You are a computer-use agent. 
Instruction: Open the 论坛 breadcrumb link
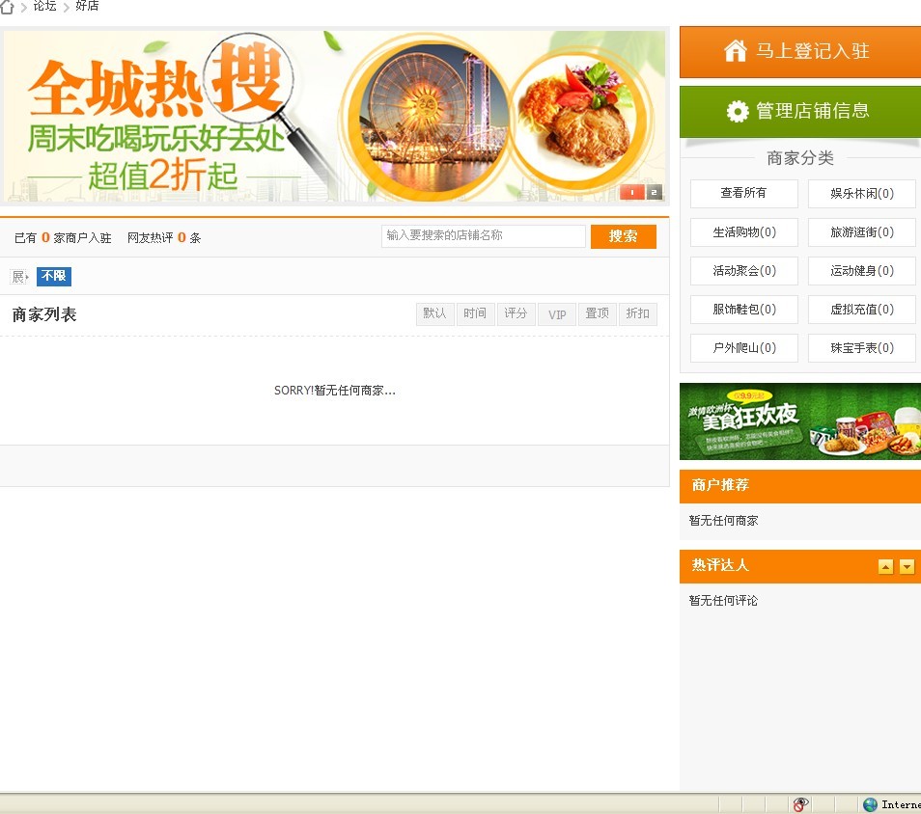[44, 6]
